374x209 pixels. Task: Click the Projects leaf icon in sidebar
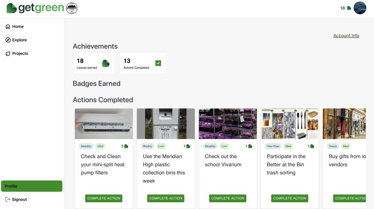coord(8,54)
